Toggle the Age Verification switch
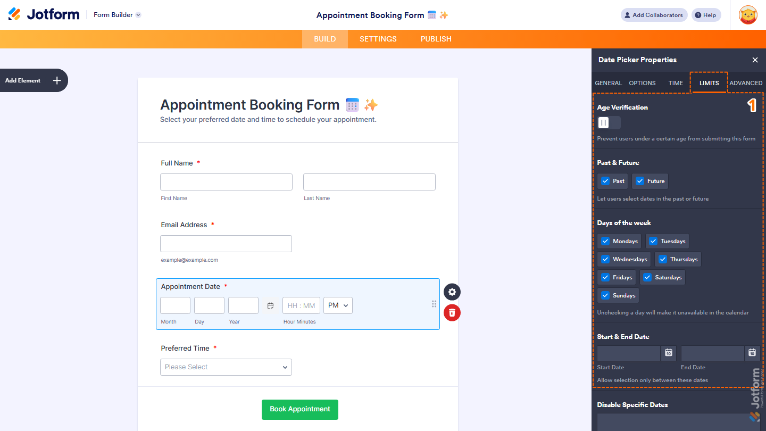766x431 pixels. 609,123
